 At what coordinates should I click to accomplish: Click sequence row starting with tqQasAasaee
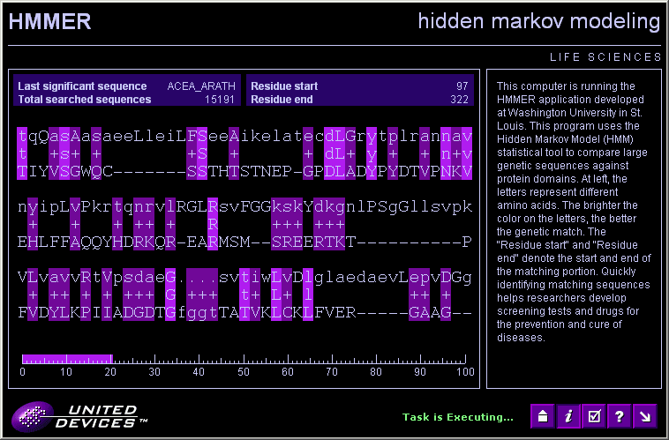(244, 136)
